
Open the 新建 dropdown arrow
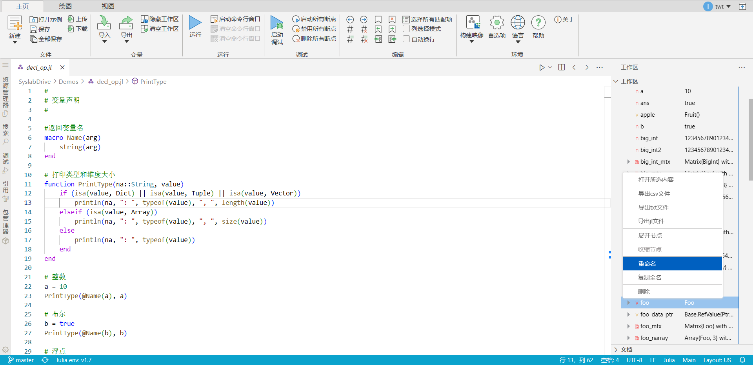point(15,42)
